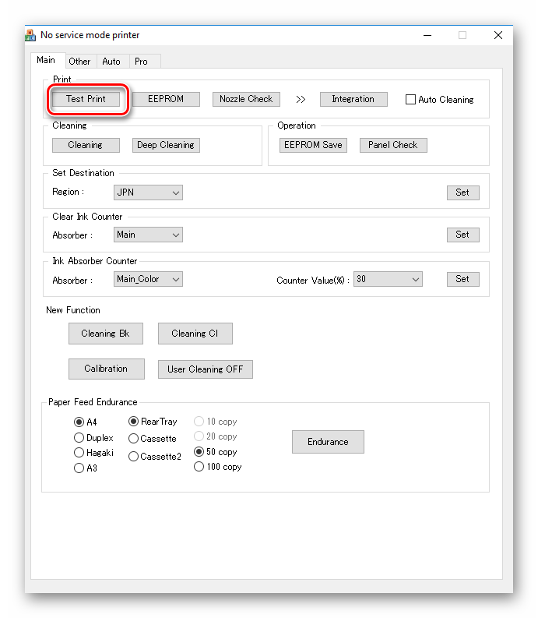538x618 pixels.
Task: Click the Integration button
Action: coord(353,100)
